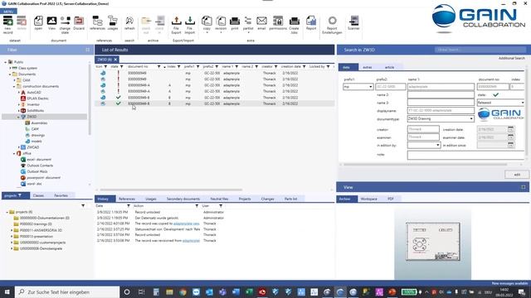The image size is (531, 298).
Task: Click the note input field
Action: (466, 155)
